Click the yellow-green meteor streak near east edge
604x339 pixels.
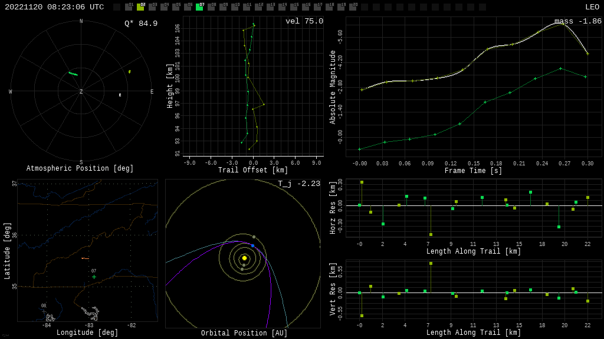click(x=130, y=71)
